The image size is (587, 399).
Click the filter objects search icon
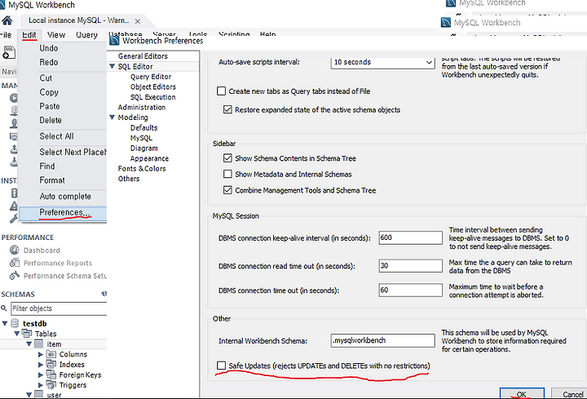coord(4,308)
